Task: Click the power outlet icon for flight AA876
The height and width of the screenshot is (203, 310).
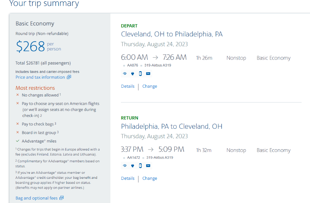Action: [x=133, y=74]
